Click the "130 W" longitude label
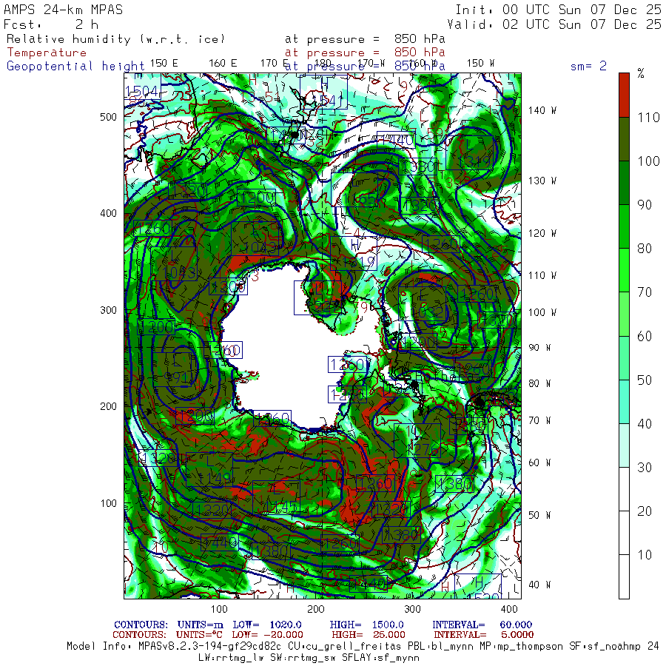 [542, 181]
